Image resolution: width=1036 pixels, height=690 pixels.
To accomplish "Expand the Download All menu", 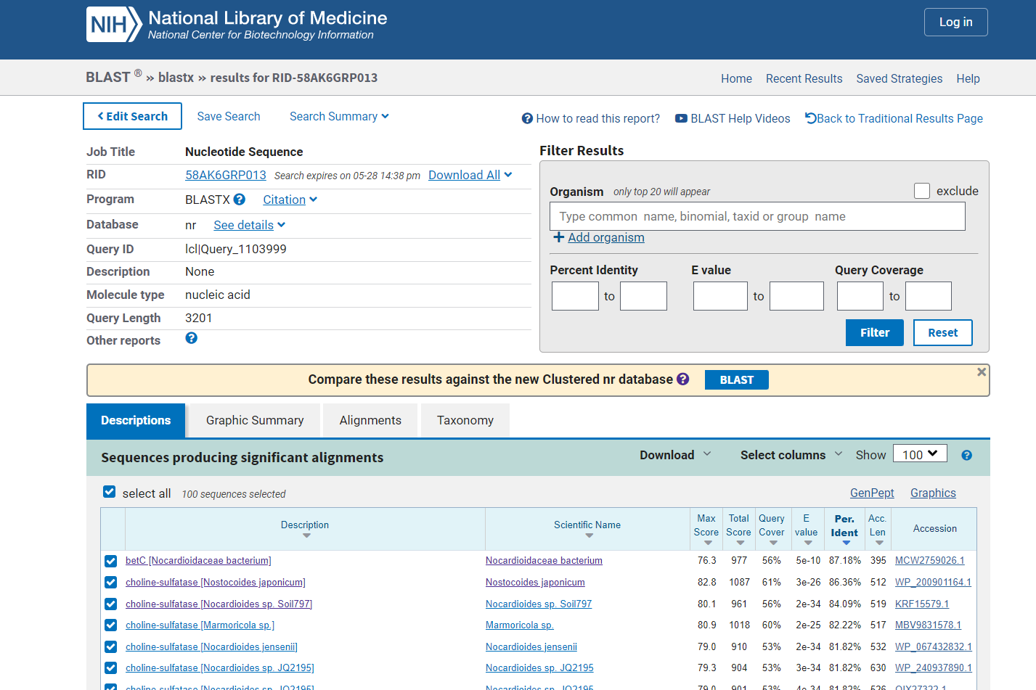I will point(470,175).
